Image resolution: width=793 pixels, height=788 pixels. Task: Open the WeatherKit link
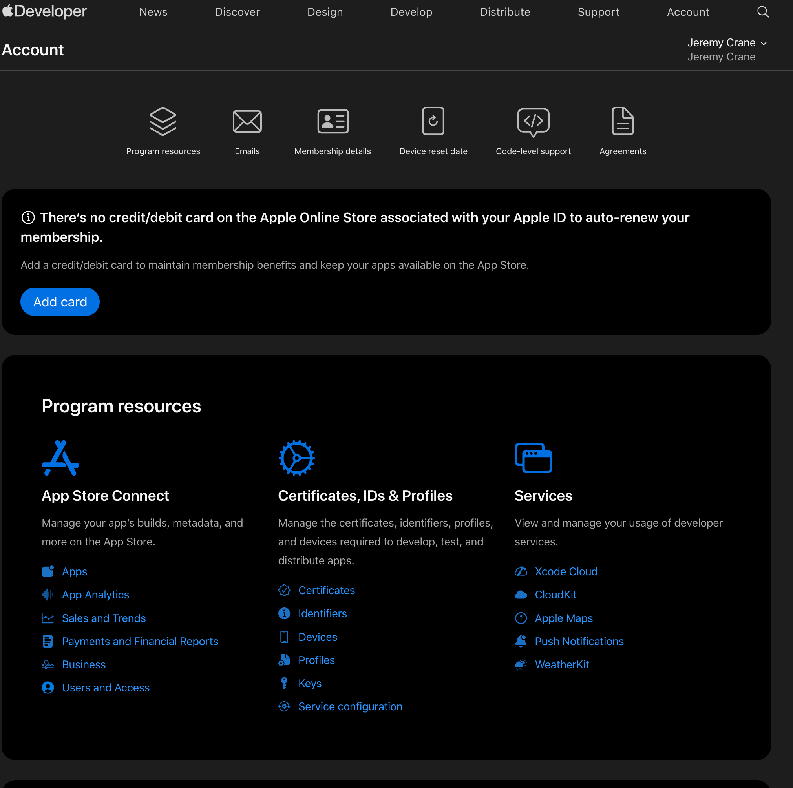(562, 664)
